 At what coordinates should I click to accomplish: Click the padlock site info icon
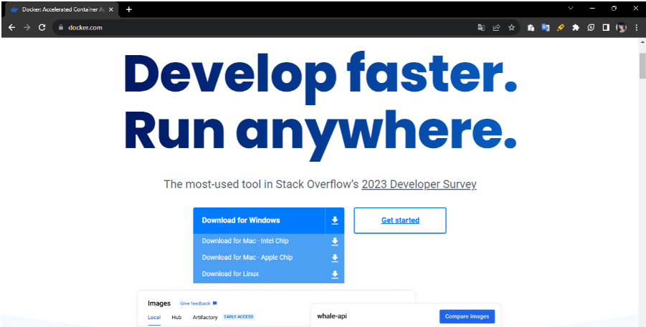[x=61, y=28]
